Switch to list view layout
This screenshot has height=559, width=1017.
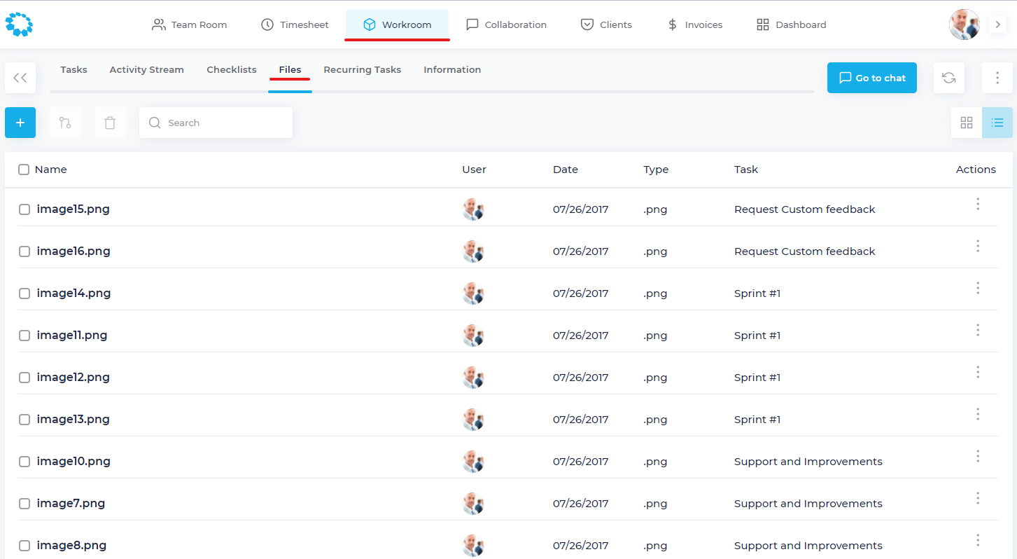coord(997,123)
